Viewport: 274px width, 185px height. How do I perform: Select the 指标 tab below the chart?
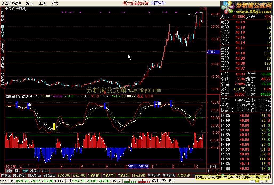(9, 171)
